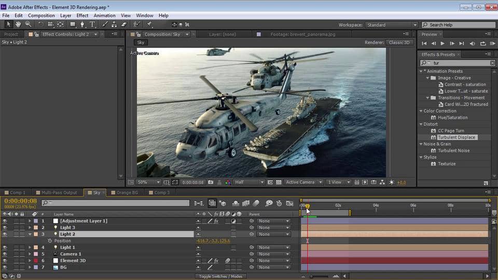This screenshot has height=280, width=498.
Task: Select the Brush tool
Action: [x=105, y=24]
